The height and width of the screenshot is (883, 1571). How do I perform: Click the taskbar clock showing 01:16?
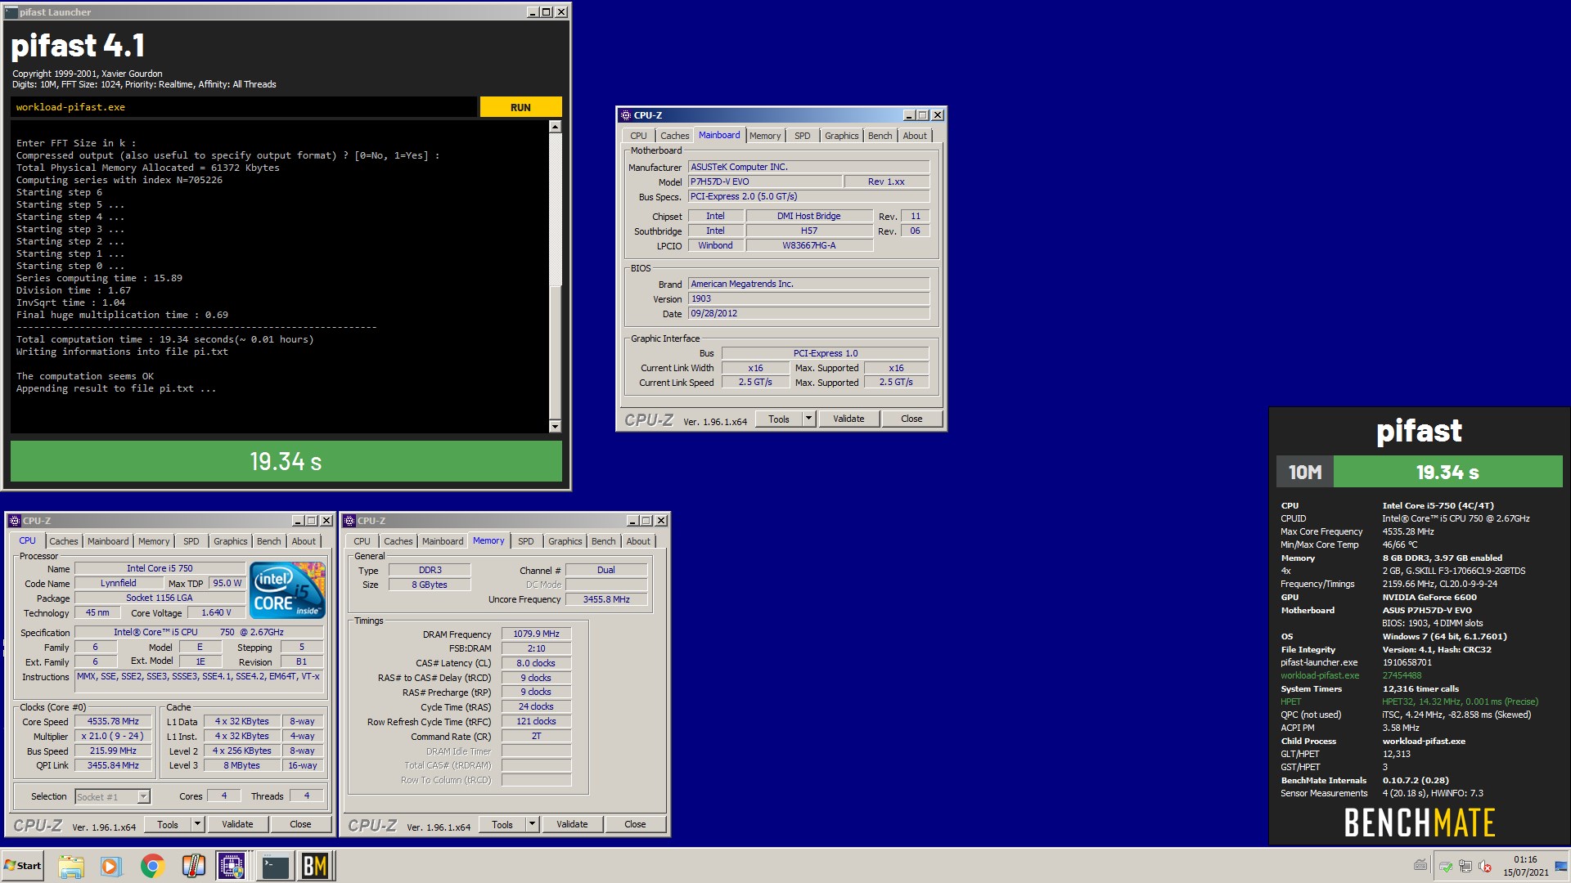(x=1525, y=866)
